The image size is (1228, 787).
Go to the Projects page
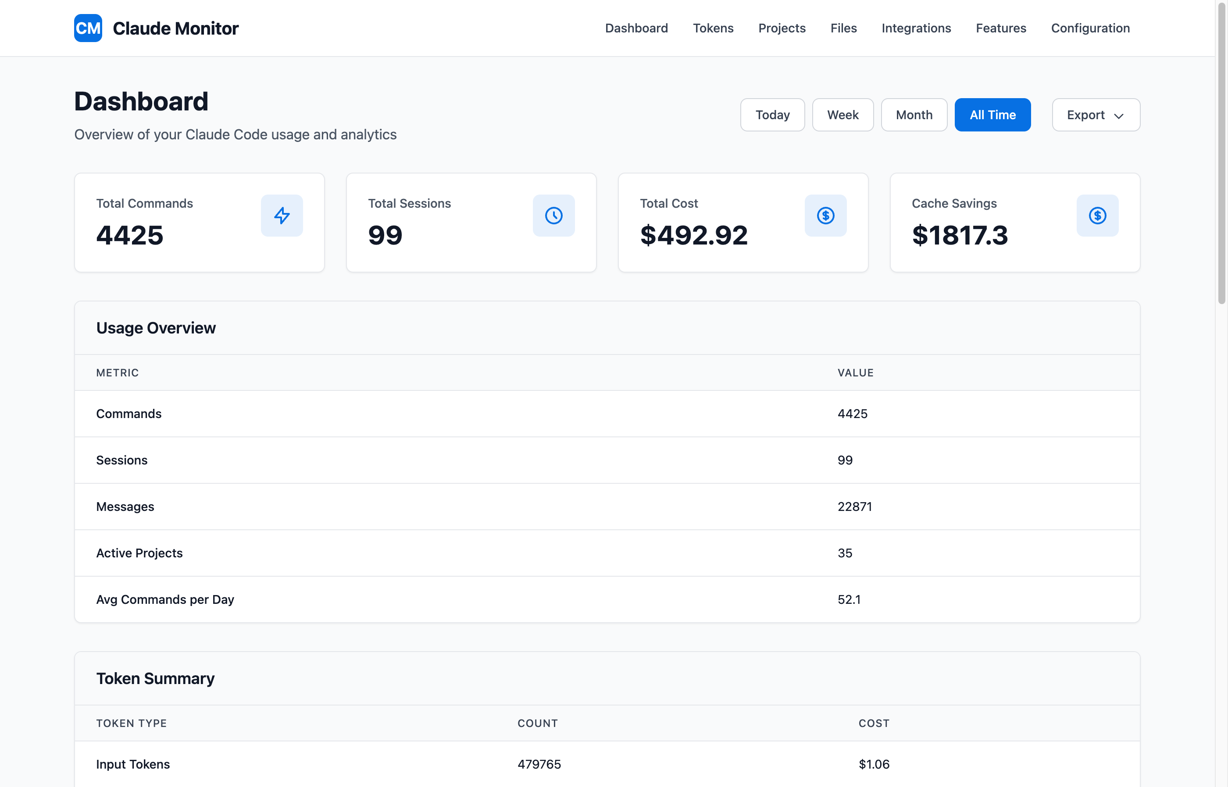pyautogui.click(x=782, y=28)
